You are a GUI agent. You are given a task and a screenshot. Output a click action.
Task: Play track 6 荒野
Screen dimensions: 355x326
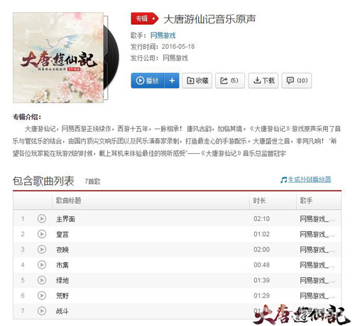tap(42, 296)
